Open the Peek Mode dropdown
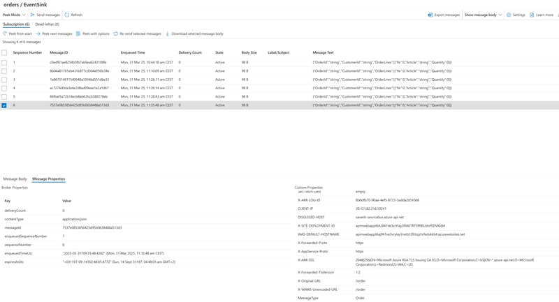 (x=14, y=15)
